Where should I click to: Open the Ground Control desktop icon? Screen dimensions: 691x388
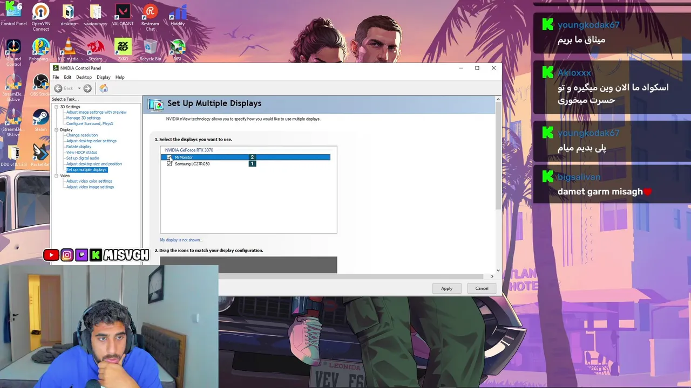13,51
